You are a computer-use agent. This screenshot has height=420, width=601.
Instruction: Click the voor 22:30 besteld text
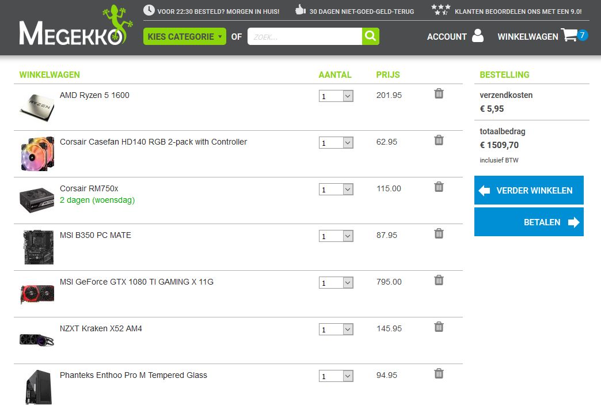pyautogui.click(x=218, y=12)
